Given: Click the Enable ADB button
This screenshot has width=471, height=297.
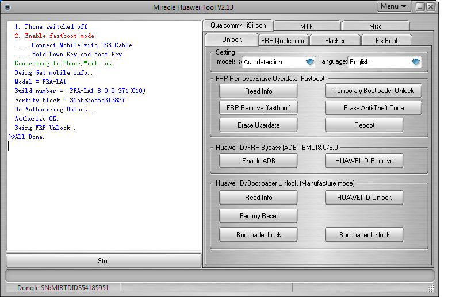Looking at the screenshot, I should 258,161.
